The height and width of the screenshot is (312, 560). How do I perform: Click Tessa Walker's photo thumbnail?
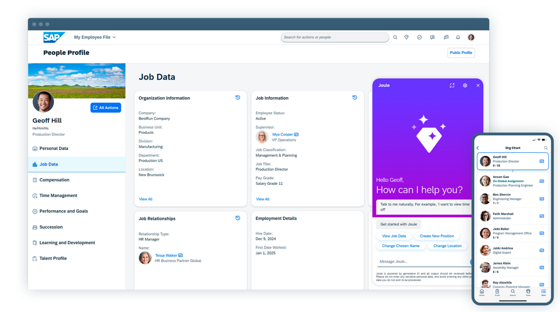[x=145, y=258]
